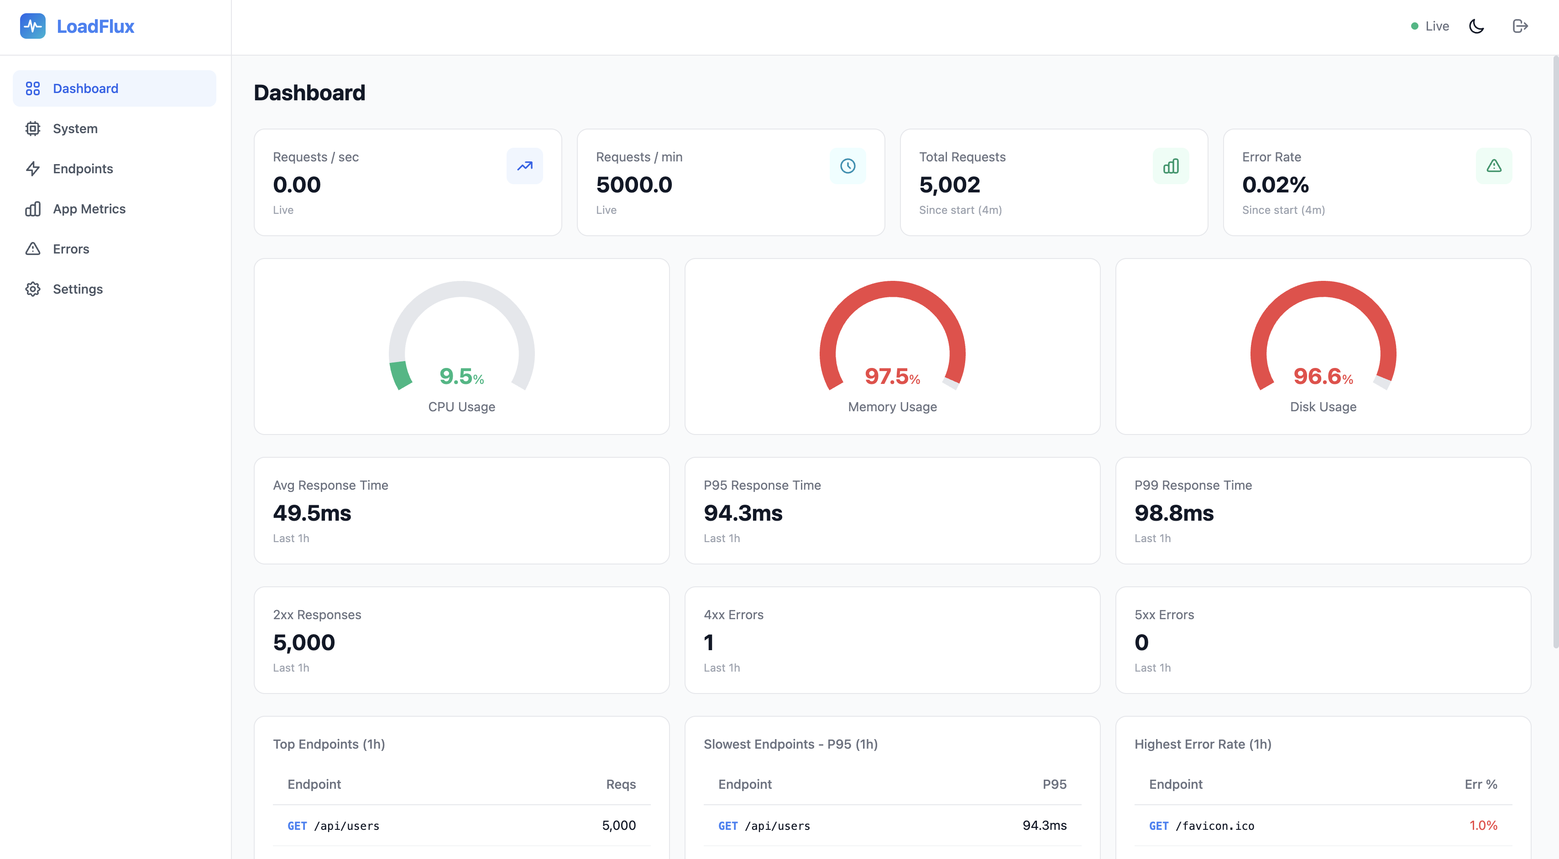Click the 9.5% CPU percentage

pyautogui.click(x=462, y=377)
